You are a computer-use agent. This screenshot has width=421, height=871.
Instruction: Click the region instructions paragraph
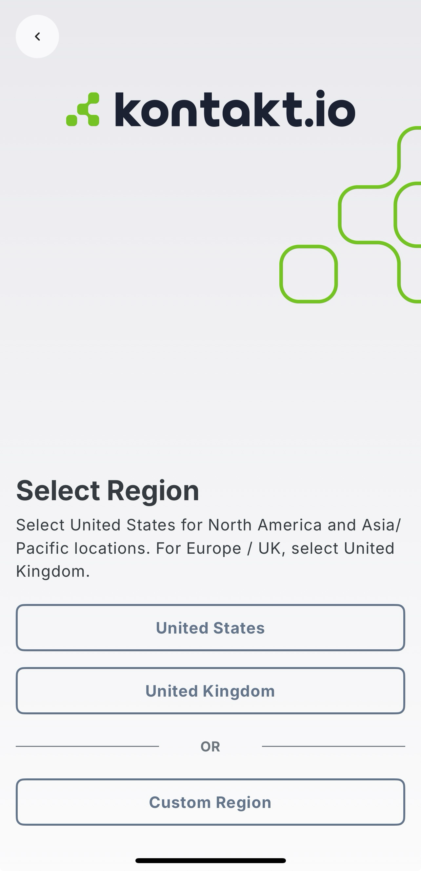[208, 548]
